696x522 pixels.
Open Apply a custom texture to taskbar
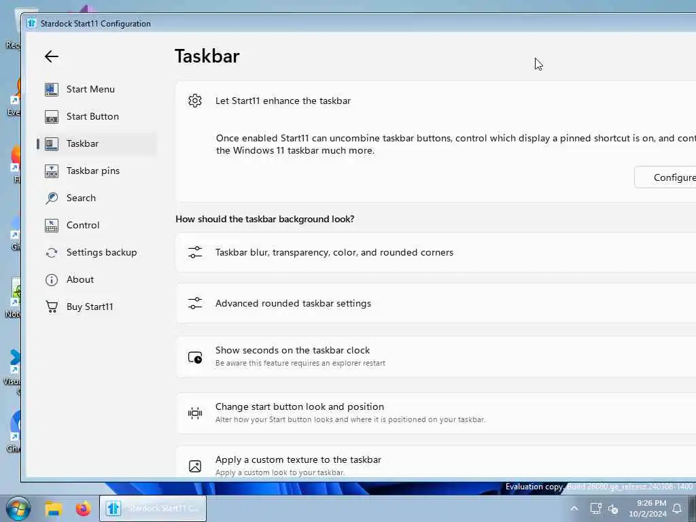[x=436, y=463]
